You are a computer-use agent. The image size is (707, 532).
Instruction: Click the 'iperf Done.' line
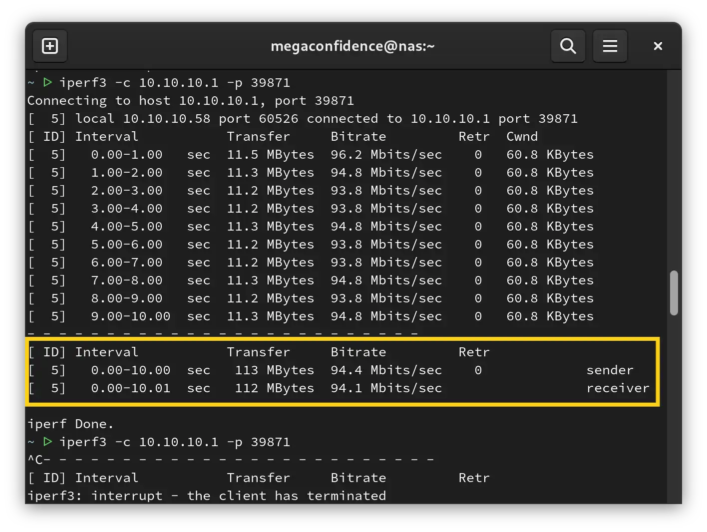pos(70,424)
